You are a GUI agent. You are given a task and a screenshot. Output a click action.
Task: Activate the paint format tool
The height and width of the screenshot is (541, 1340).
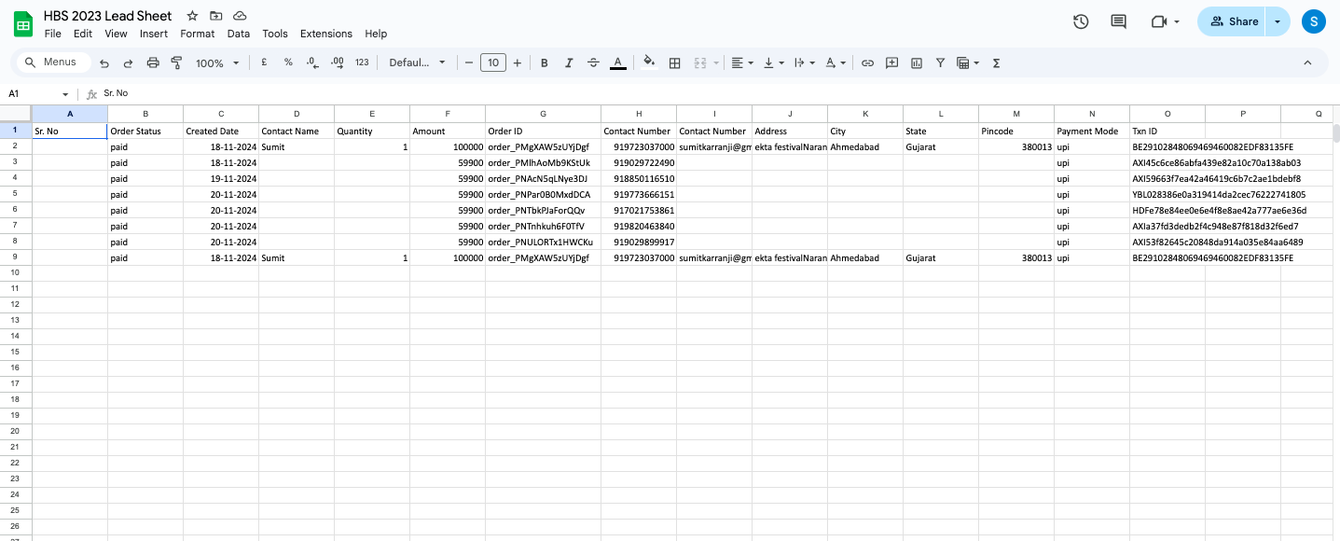(x=176, y=62)
